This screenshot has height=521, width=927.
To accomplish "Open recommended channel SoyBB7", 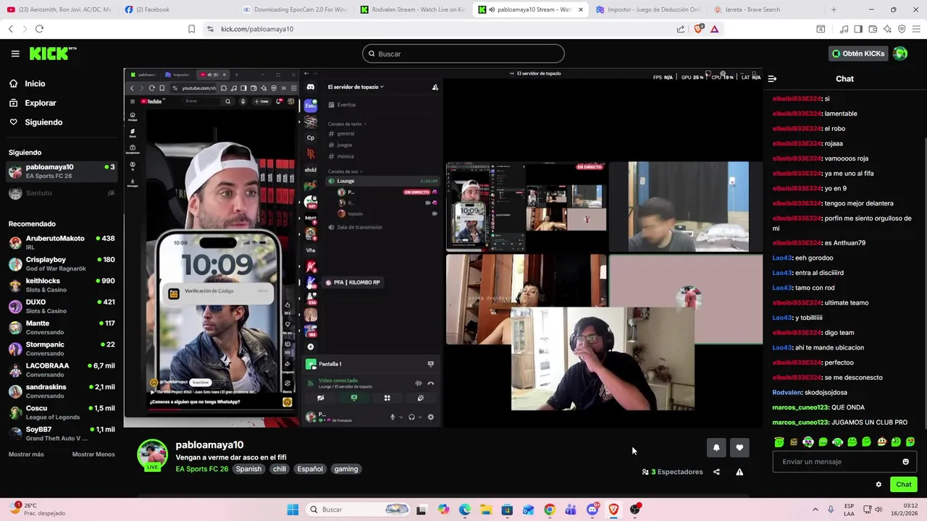I will click(62, 433).
